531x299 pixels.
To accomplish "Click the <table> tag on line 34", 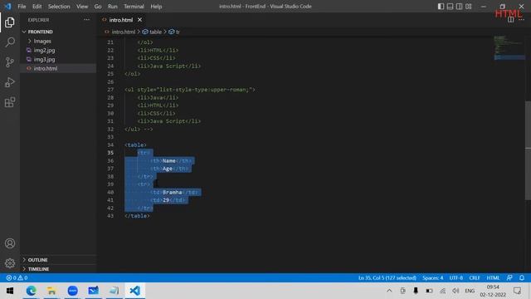I will click(x=135, y=145).
